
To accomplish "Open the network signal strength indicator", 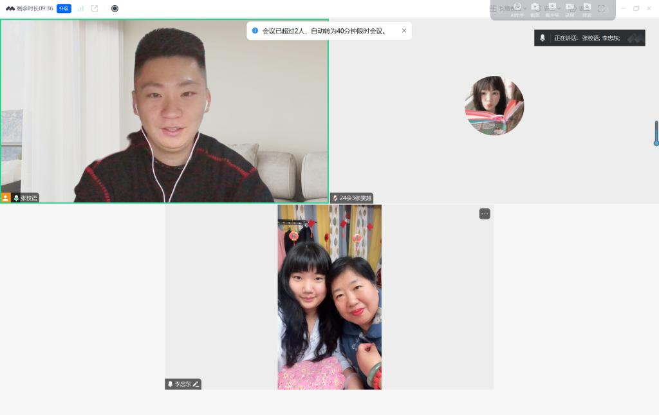I will [x=80, y=8].
